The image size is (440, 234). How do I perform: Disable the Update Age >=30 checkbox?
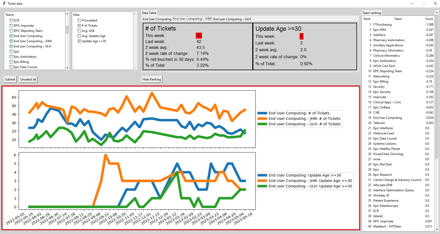[79, 41]
